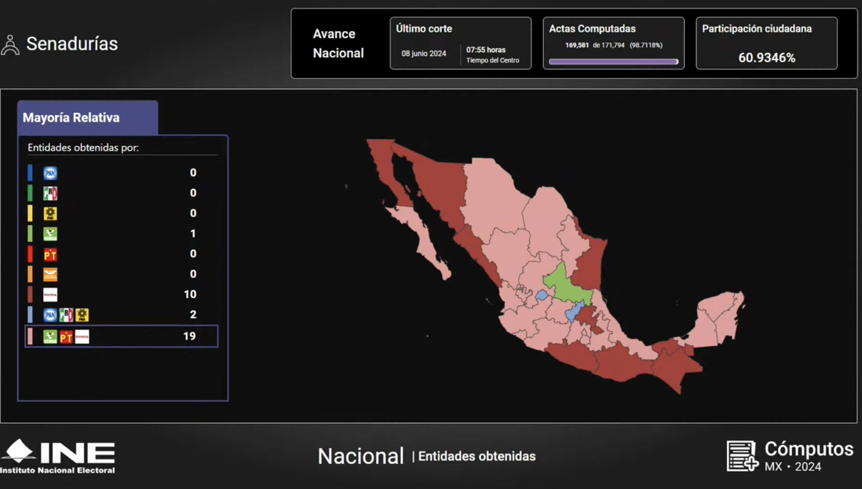Select the Verde-PT-Morena coalition row
The image size is (862, 489).
(x=121, y=336)
